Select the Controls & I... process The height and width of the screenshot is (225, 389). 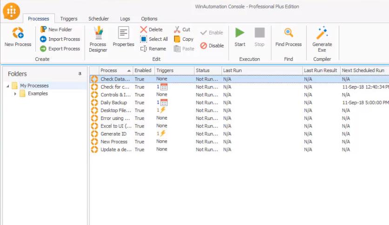point(115,95)
